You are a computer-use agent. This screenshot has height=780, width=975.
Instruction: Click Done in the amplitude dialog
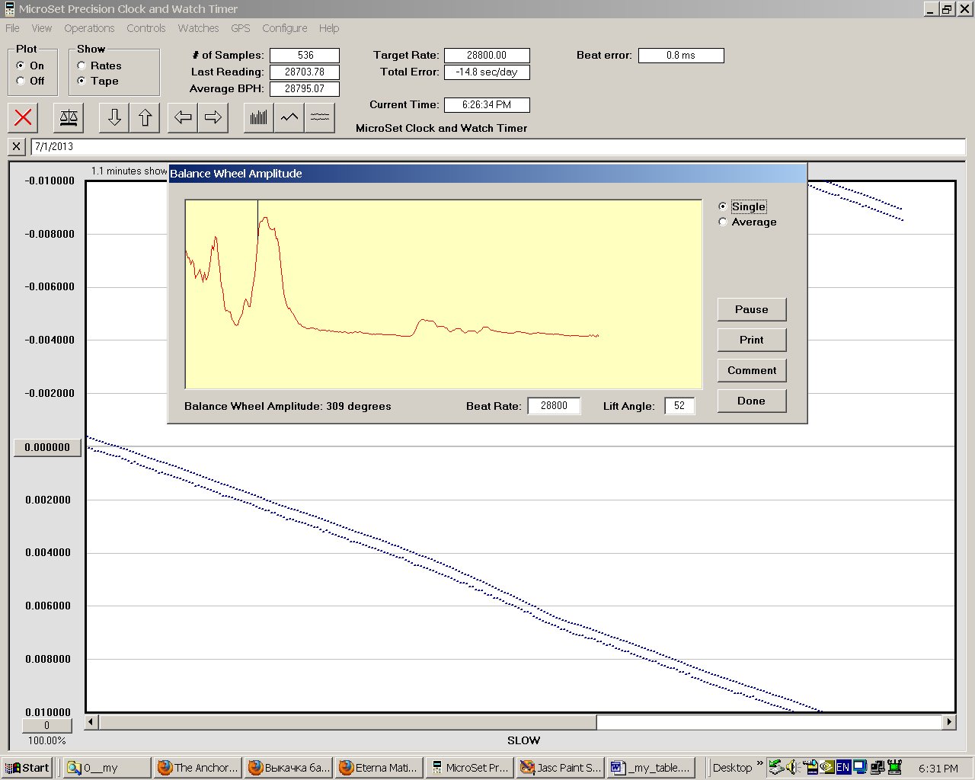pyautogui.click(x=751, y=401)
